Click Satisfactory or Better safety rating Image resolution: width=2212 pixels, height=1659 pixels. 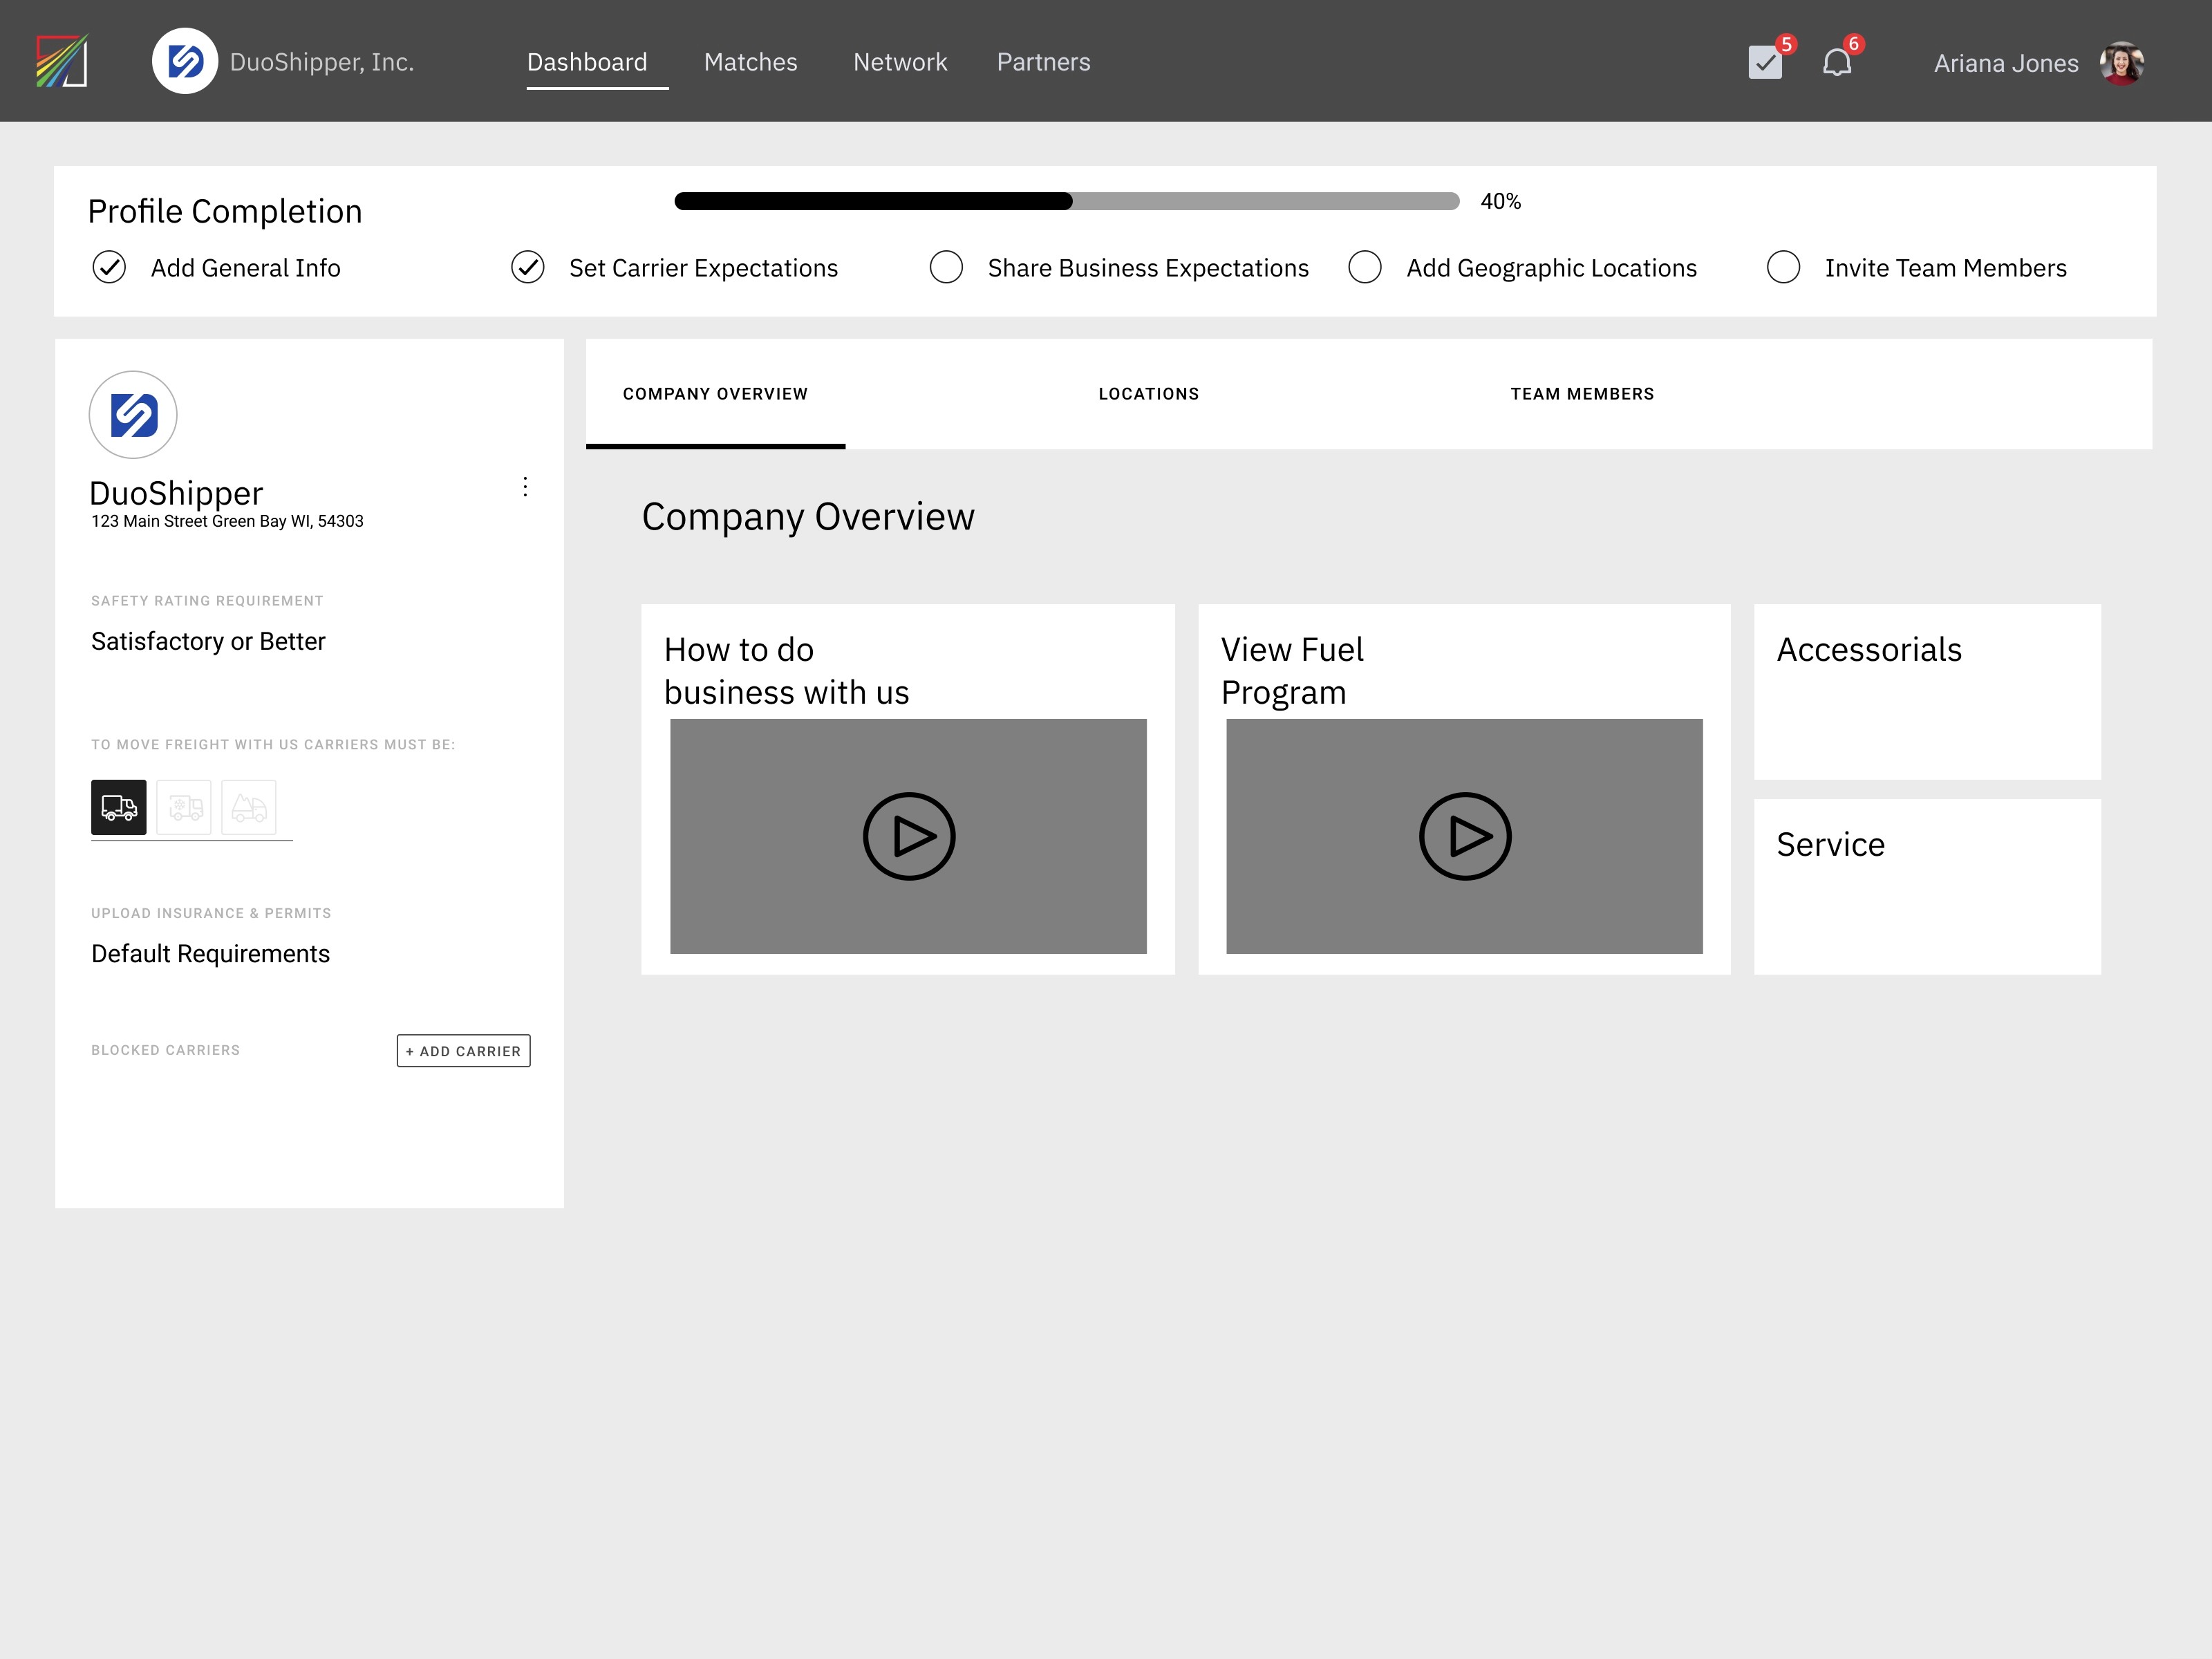tap(208, 641)
